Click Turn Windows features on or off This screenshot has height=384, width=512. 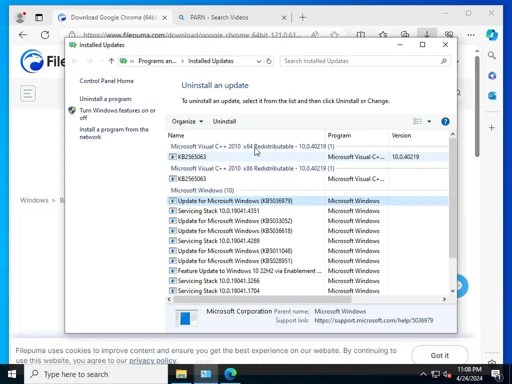click(x=117, y=114)
